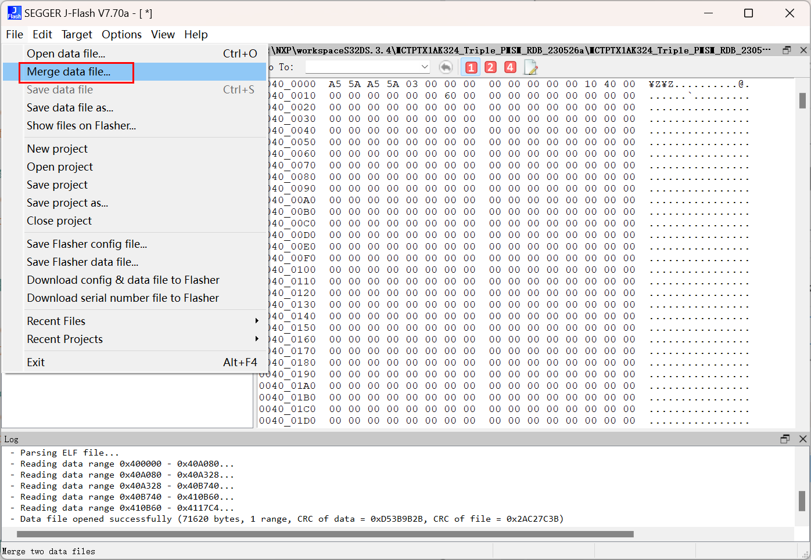
Task: Choose Save project as...
Action: (x=135, y=203)
